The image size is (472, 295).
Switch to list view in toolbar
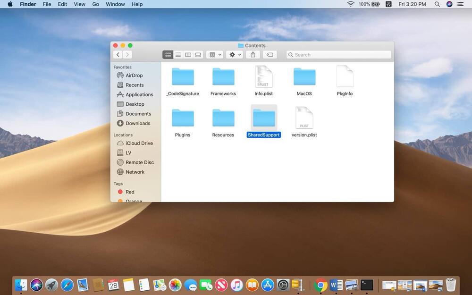click(178, 55)
